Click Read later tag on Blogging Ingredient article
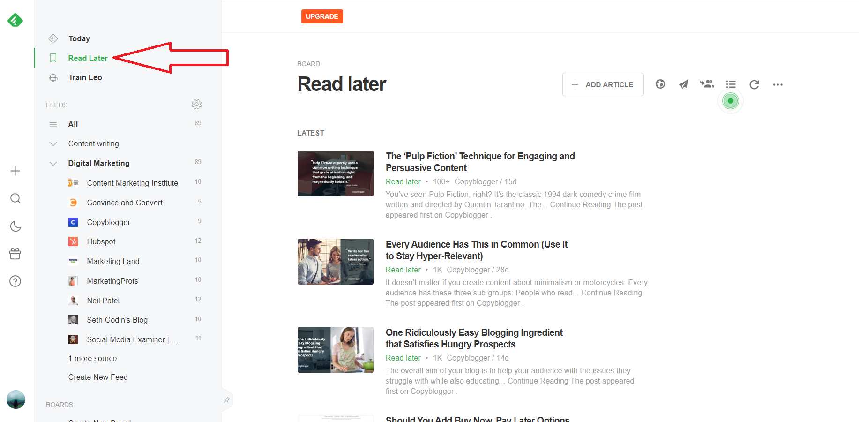Viewport: 859px width, 422px height. pos(403,358)
